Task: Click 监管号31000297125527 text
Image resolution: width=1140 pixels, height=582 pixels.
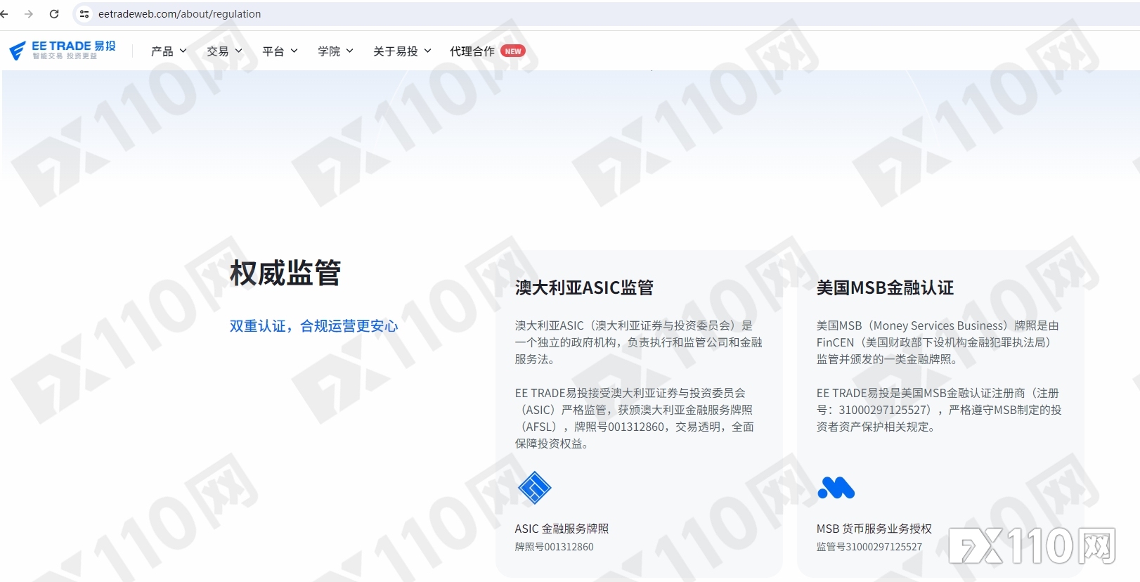Action: tap(869, 547)
